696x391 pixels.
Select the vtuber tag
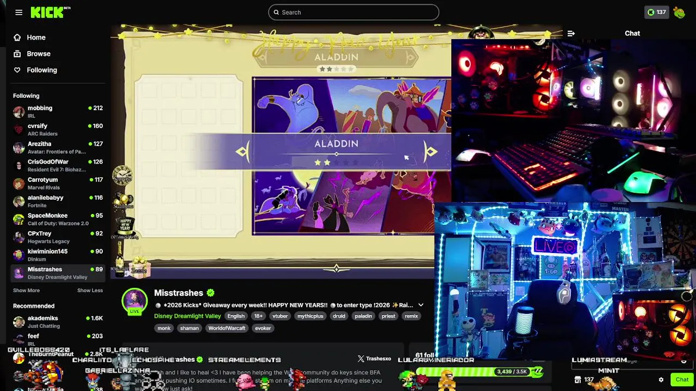tap(280, 316)
